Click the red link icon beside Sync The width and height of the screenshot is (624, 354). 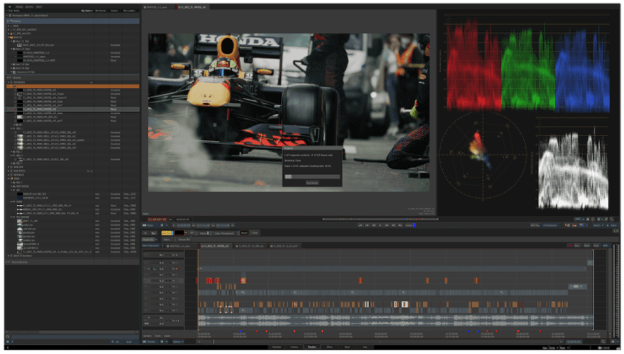[570, 245]
